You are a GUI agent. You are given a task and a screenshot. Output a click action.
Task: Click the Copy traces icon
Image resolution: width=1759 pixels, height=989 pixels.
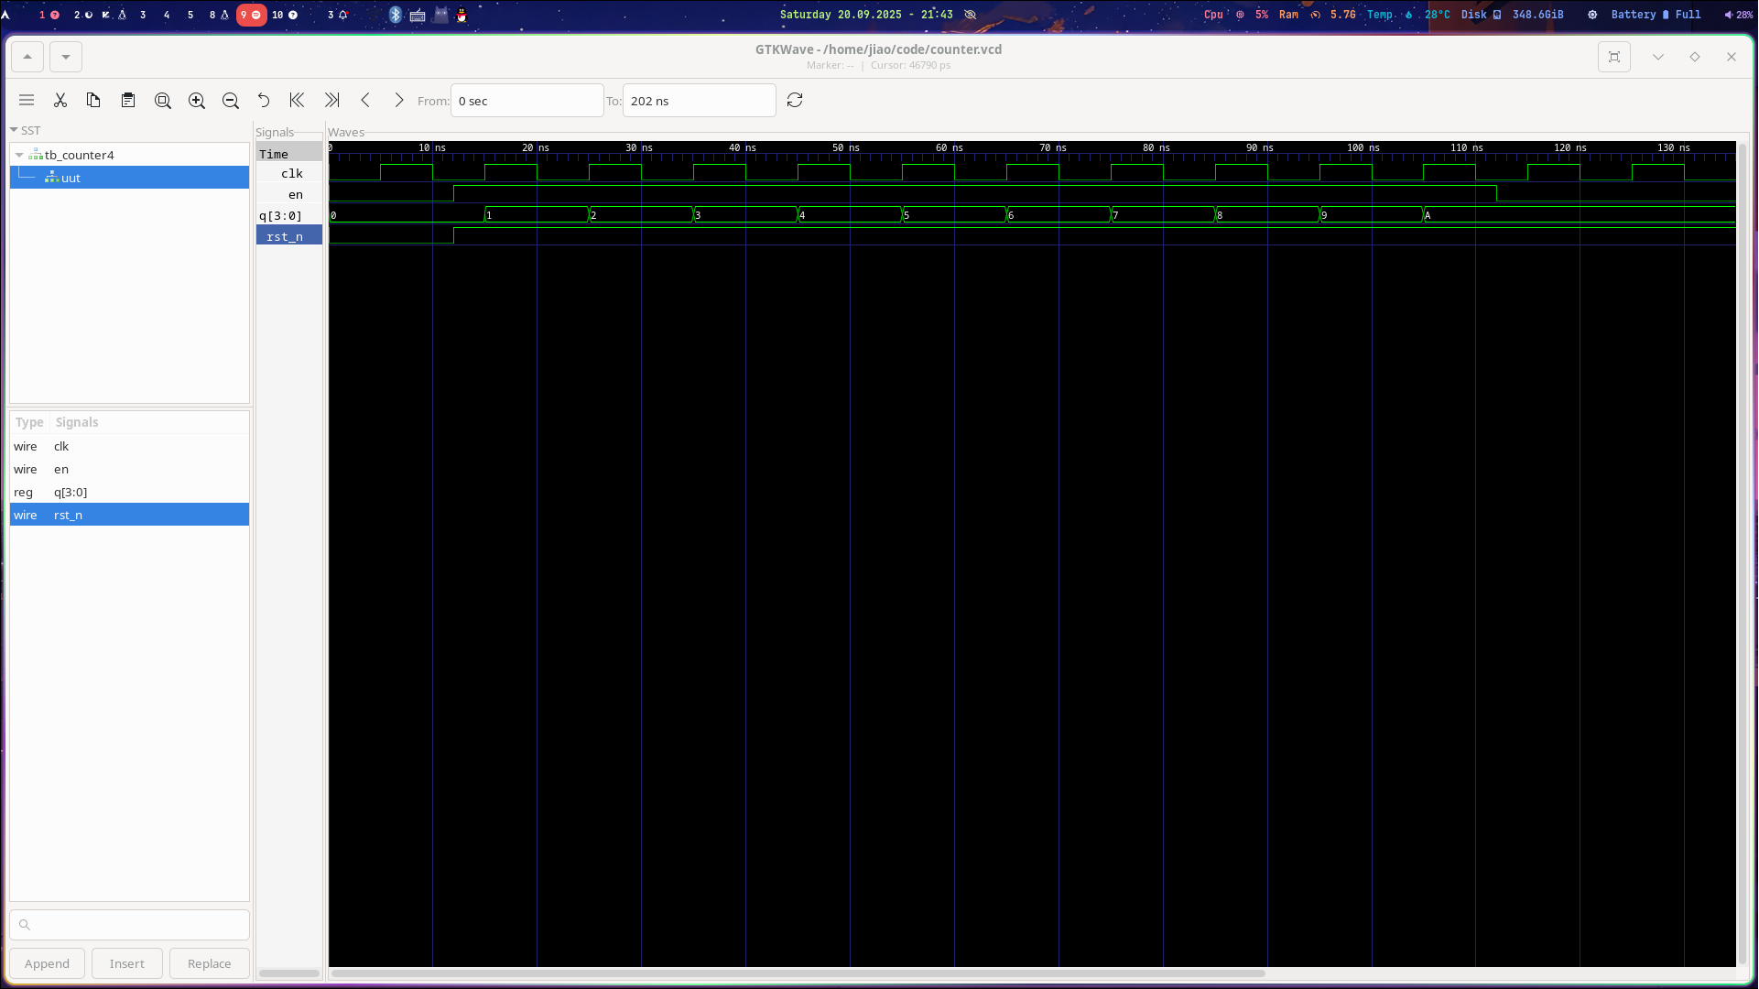(93, 101)
